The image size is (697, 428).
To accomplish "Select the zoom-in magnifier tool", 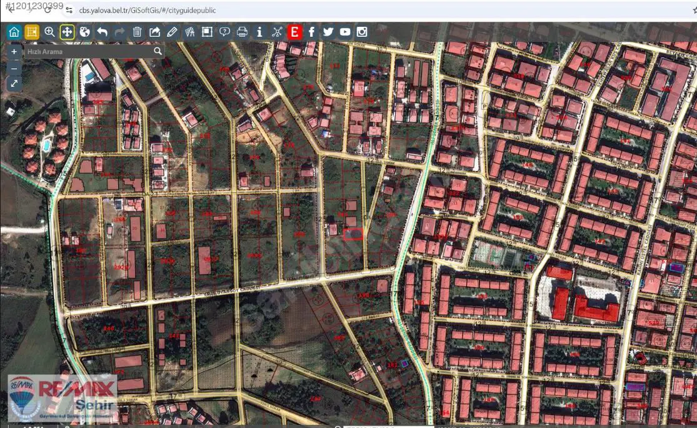I will [49, 32].
